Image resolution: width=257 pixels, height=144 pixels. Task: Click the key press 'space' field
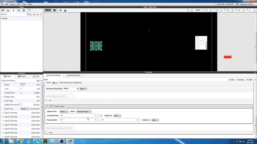pos(70,88)
